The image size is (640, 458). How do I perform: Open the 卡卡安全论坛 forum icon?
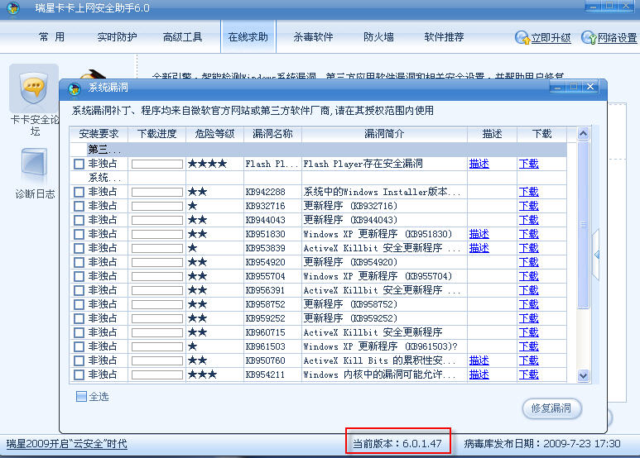[x=34, y=88]
